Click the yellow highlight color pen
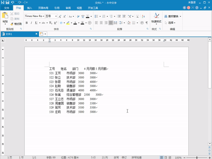 68,23
